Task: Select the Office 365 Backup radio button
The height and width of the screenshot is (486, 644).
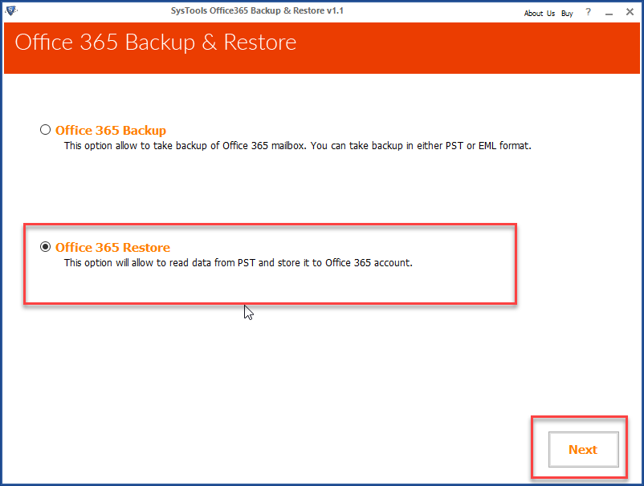Action: [x=45, y=129]
